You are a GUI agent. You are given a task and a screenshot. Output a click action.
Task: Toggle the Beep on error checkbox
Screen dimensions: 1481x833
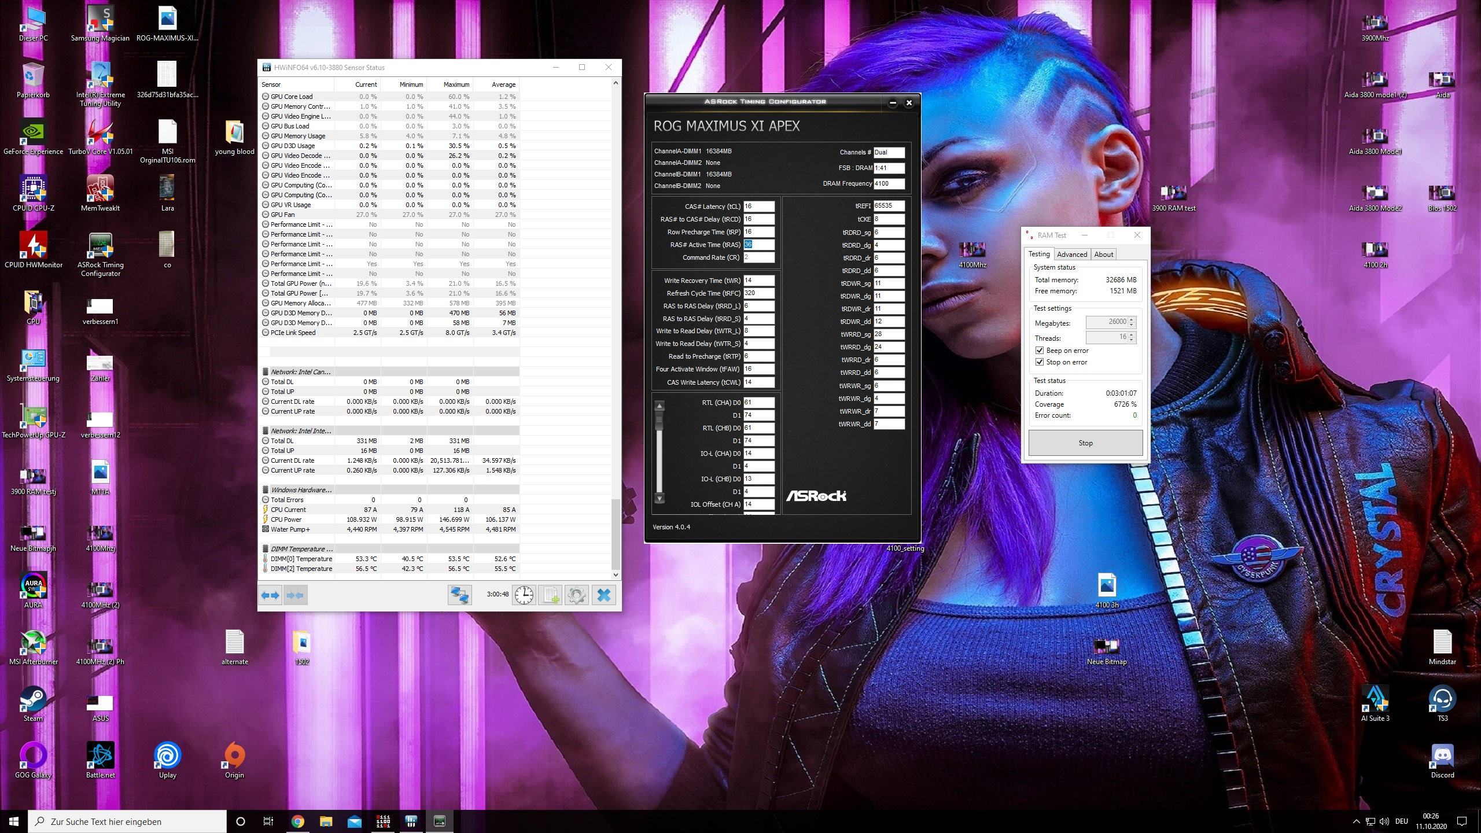[1040, 351]
